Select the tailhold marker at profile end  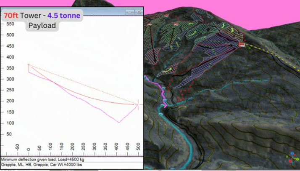pyautogui.click(x=138, y=105)
